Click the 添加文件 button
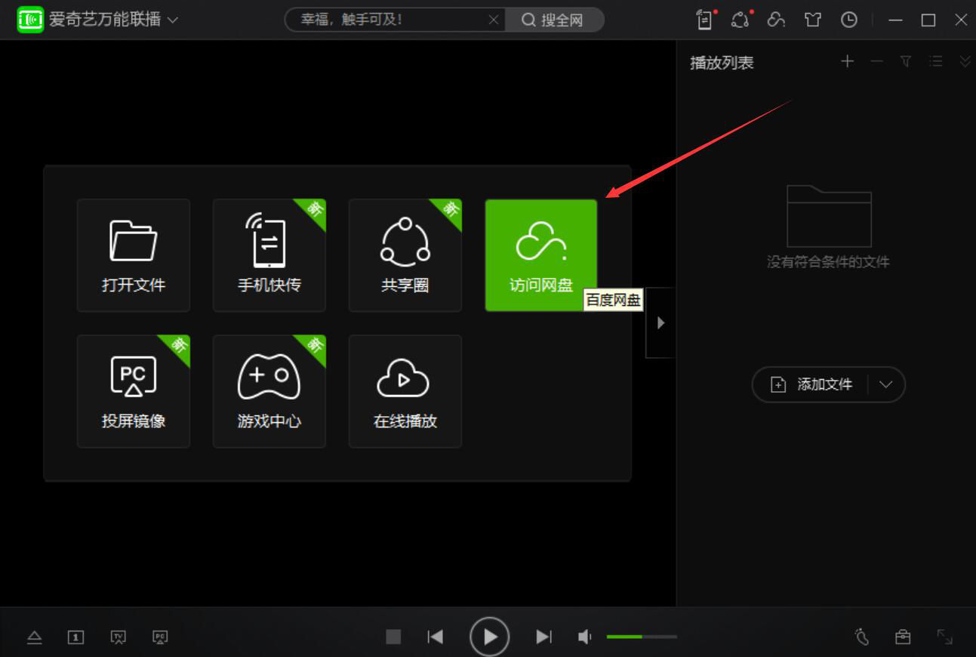976x657 pixels. 811,384
